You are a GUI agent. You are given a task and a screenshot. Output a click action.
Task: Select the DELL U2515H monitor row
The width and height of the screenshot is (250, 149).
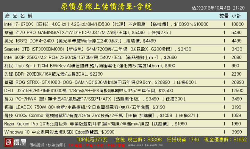125,91
